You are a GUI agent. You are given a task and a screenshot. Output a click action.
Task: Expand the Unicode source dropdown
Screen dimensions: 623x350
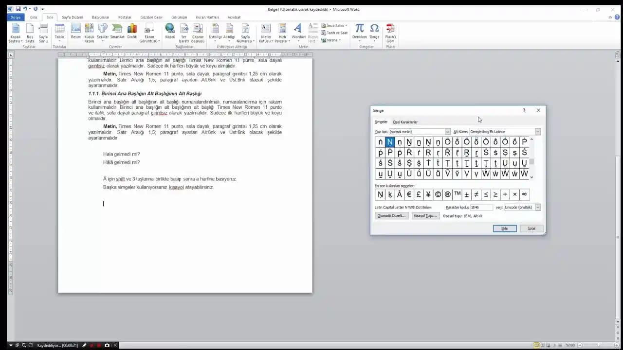(538, 208)
